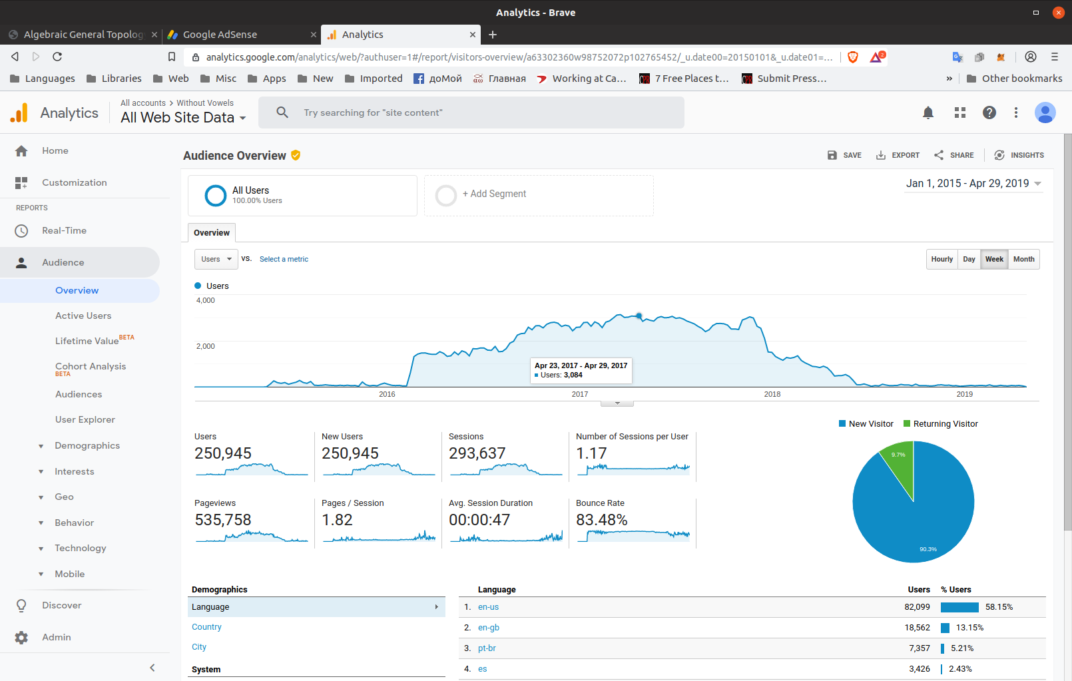Go to Home in sidebar

(x=55, y=150)
